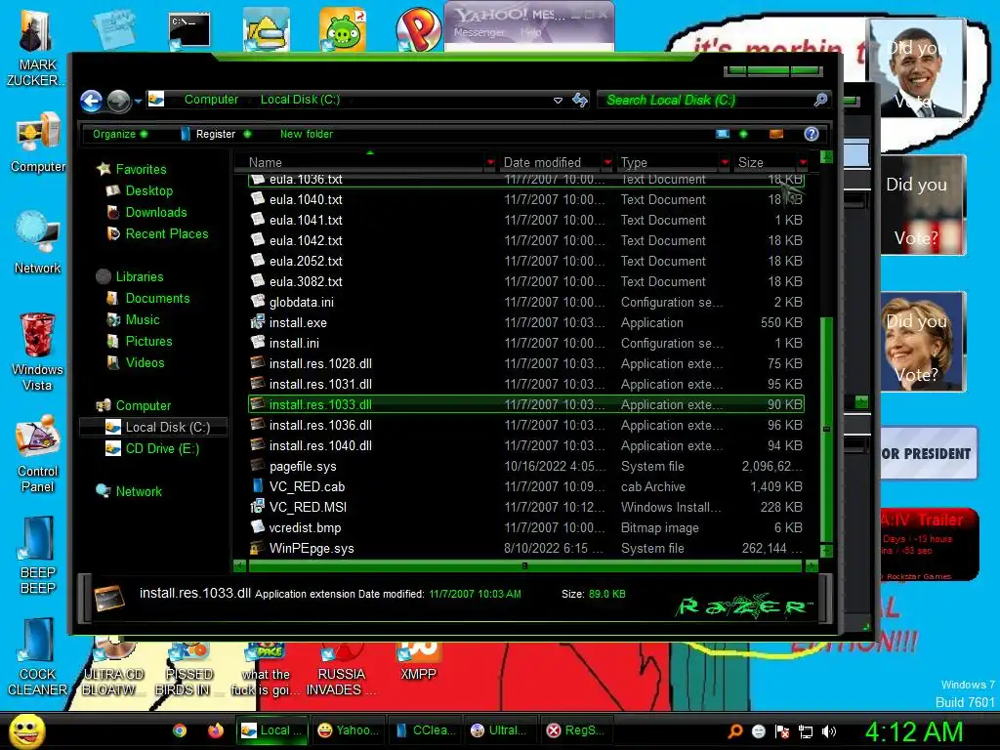This screenshot has height=750, width=1000.
Task: Click the refresh button beside address bar
Action: tap(580, 101)
